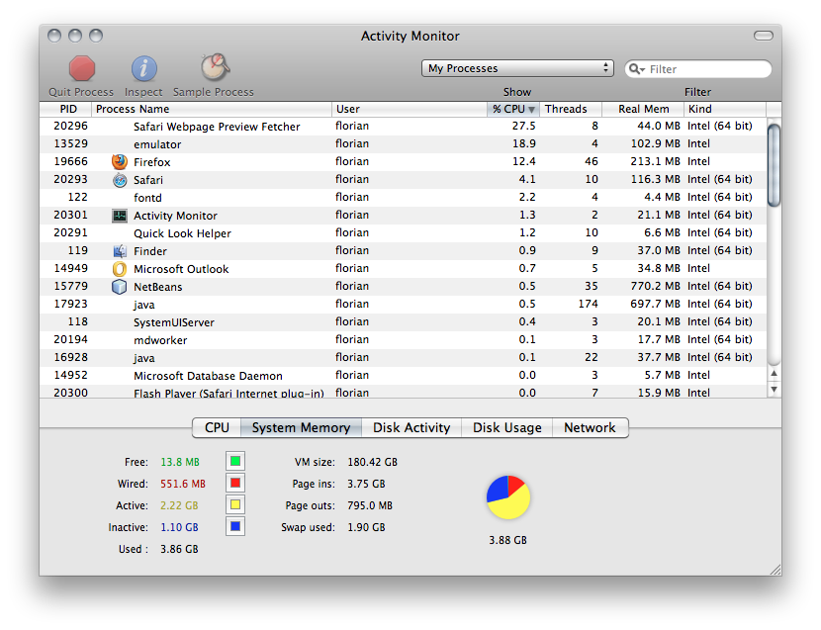Open the Disk Activity tab

coord(411,428)
